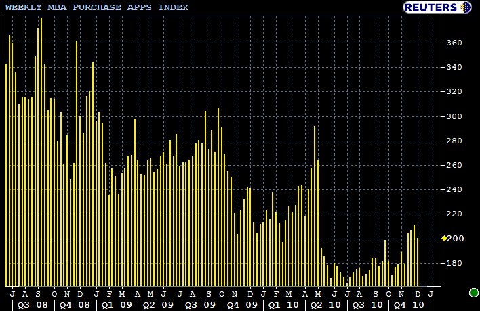Click the dotted globe emblem beside Reuters
Viewport: 480px width, 311px height.
pos(465,7)
